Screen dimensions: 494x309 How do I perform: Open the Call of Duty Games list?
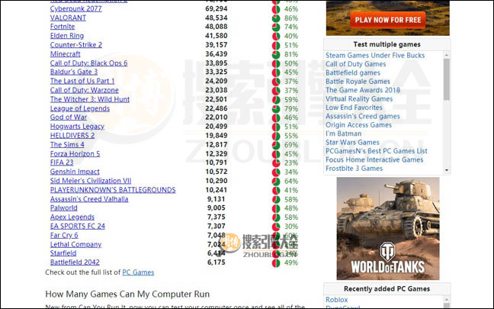(356, 64)
